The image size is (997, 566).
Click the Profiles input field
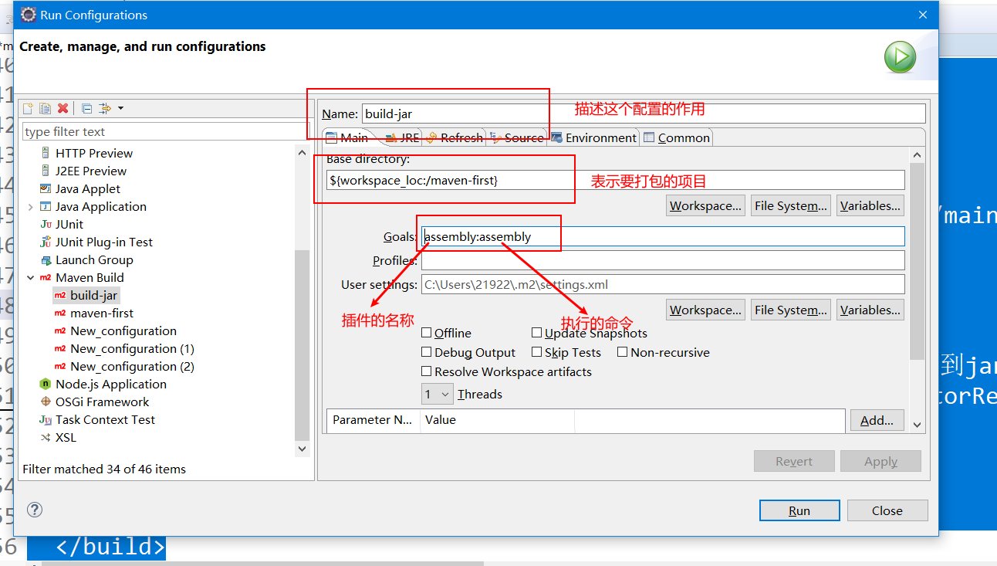point(663,260)
